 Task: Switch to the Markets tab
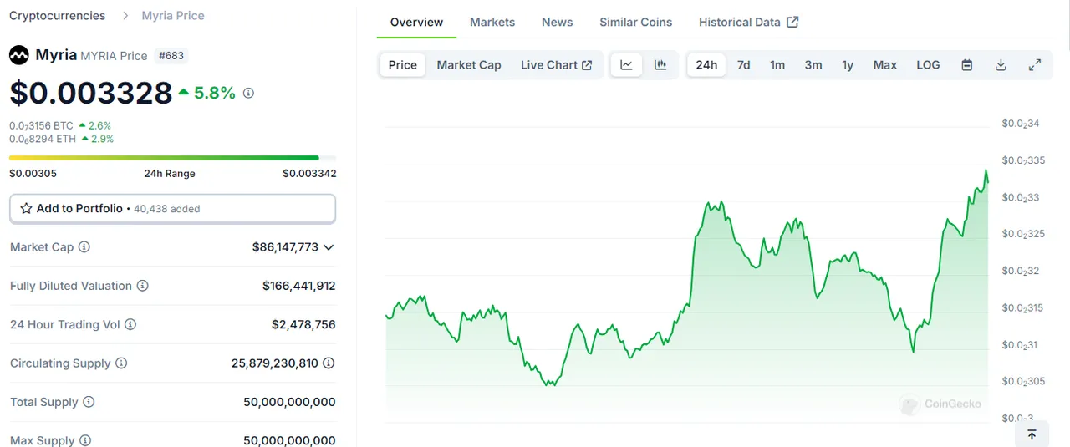click(492, 23)
